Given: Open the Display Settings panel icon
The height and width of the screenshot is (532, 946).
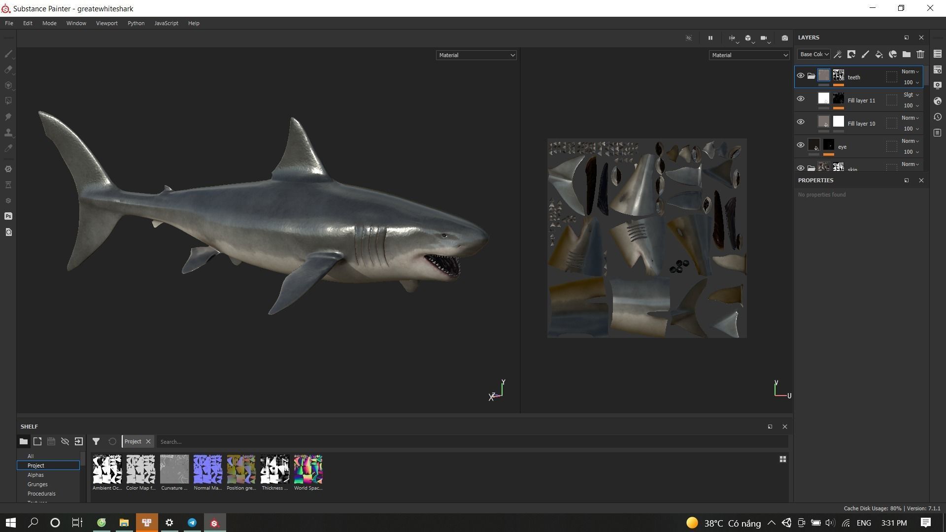Looking at the screenshot, I should (x=938, y=85).
